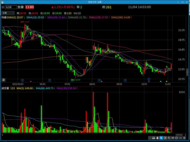Click the cyan triangle marker before 11/01
The width and height of the screenshot is (190, 142).
tap(160, 81)
